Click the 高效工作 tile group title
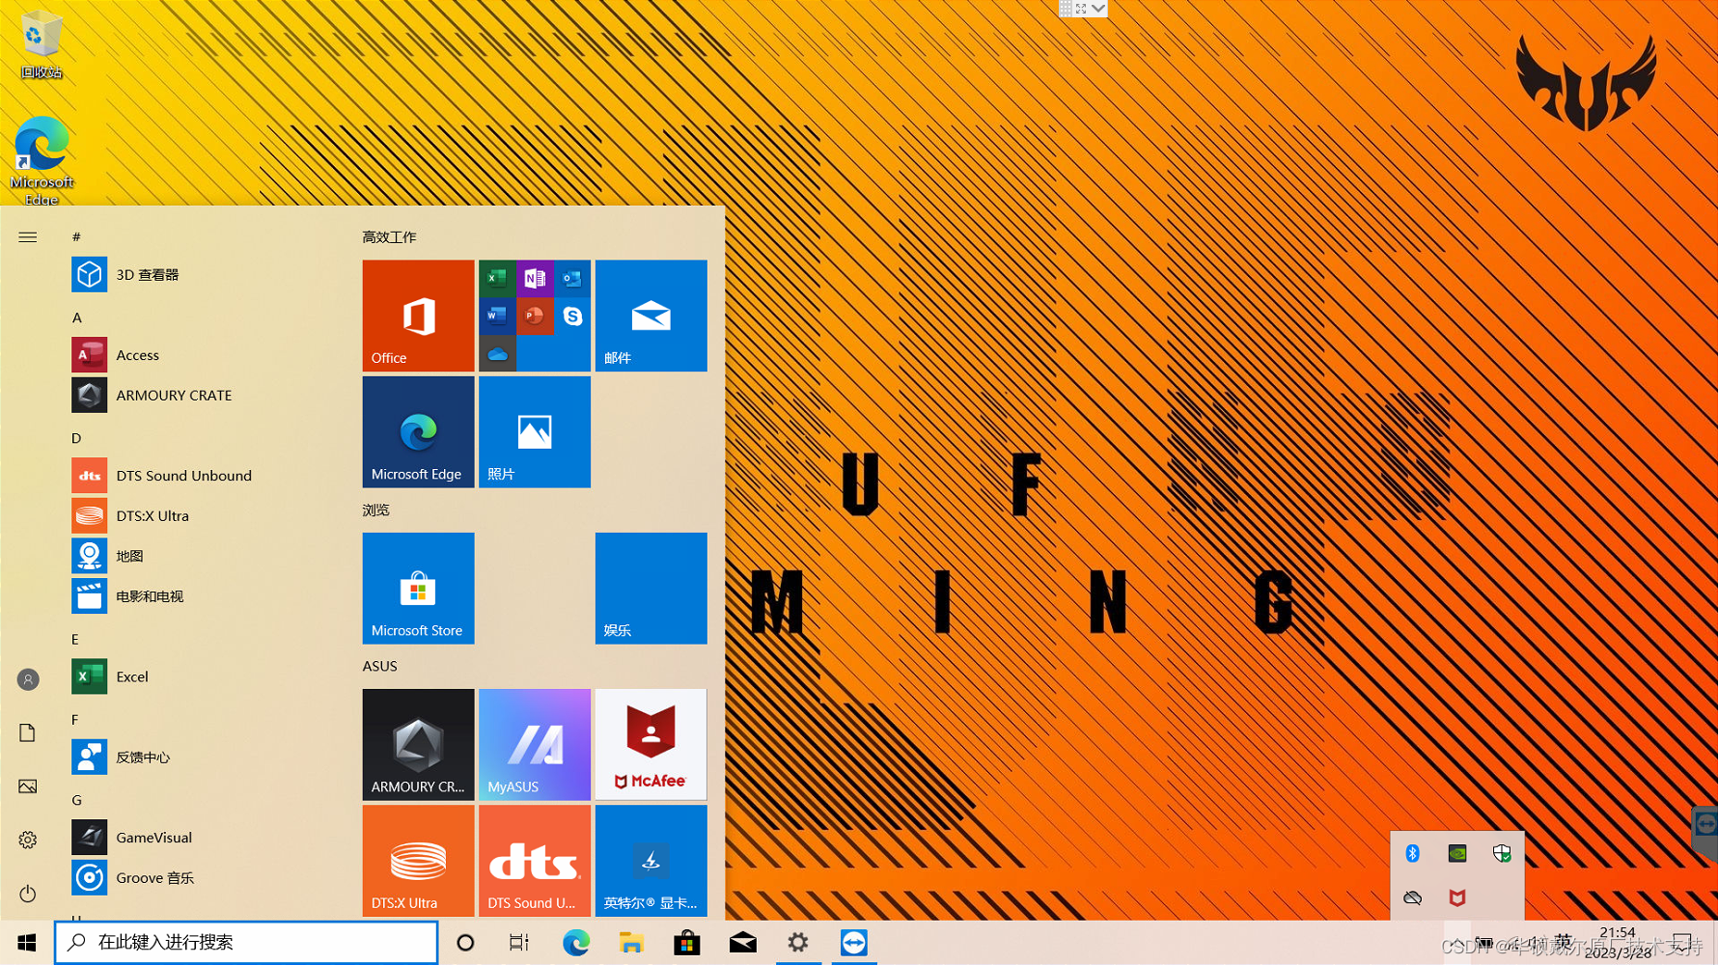The width and height of the screenshot is (1718, 965). [389, 237]
